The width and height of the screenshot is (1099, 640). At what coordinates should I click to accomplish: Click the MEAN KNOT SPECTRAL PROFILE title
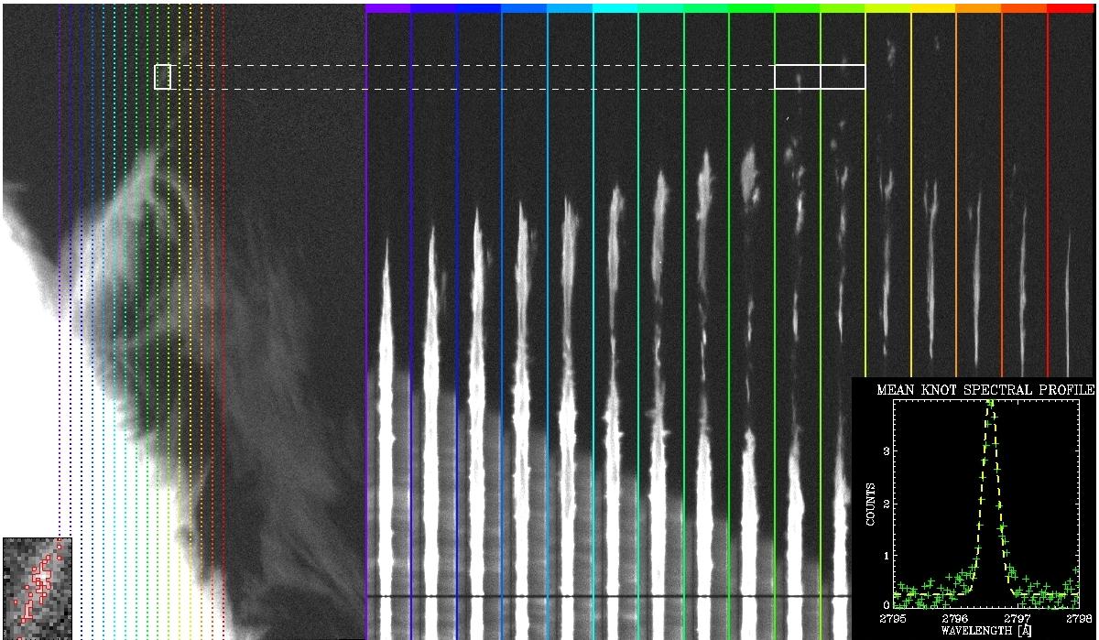point(985,389)
